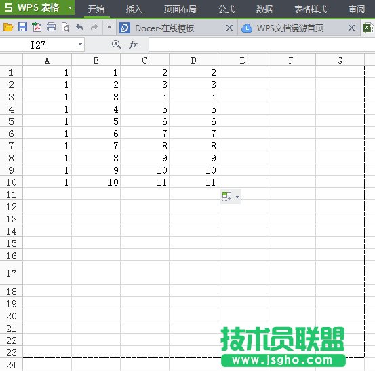Click cell C5 containing 6
Image resolution: width=375 pixels, height=371 pixels.
point(144,121)
